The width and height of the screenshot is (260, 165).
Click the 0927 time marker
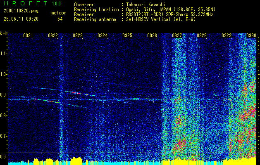pyautogui.click(x=177, y=35)
